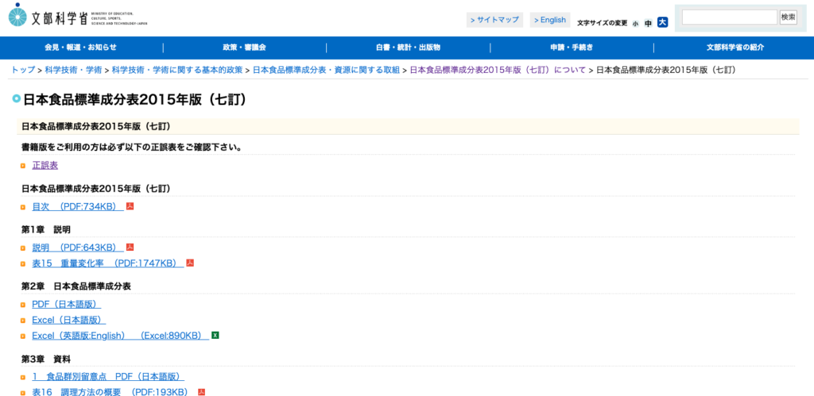Click the green Excel icon by the English version
Image resolution: width=814 pixels, height=396 pixels.
tap(215, 336)
